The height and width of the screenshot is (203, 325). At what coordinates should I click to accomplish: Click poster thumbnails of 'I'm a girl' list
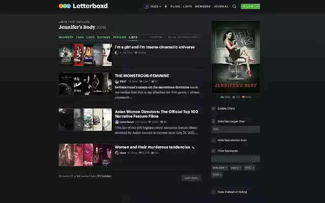[85, 55]
